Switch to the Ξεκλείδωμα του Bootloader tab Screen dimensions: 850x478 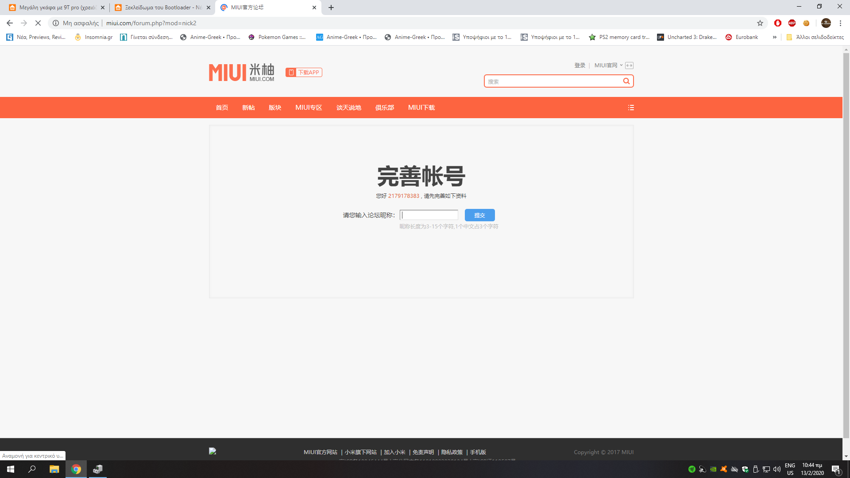pos(162,8)
